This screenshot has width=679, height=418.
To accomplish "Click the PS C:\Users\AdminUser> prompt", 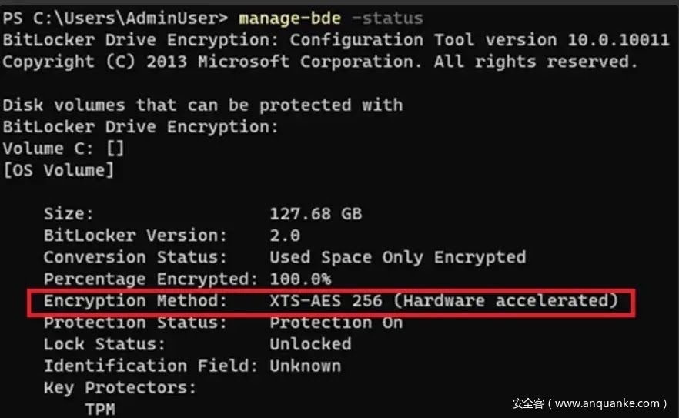I will click(x=115, y=17).
